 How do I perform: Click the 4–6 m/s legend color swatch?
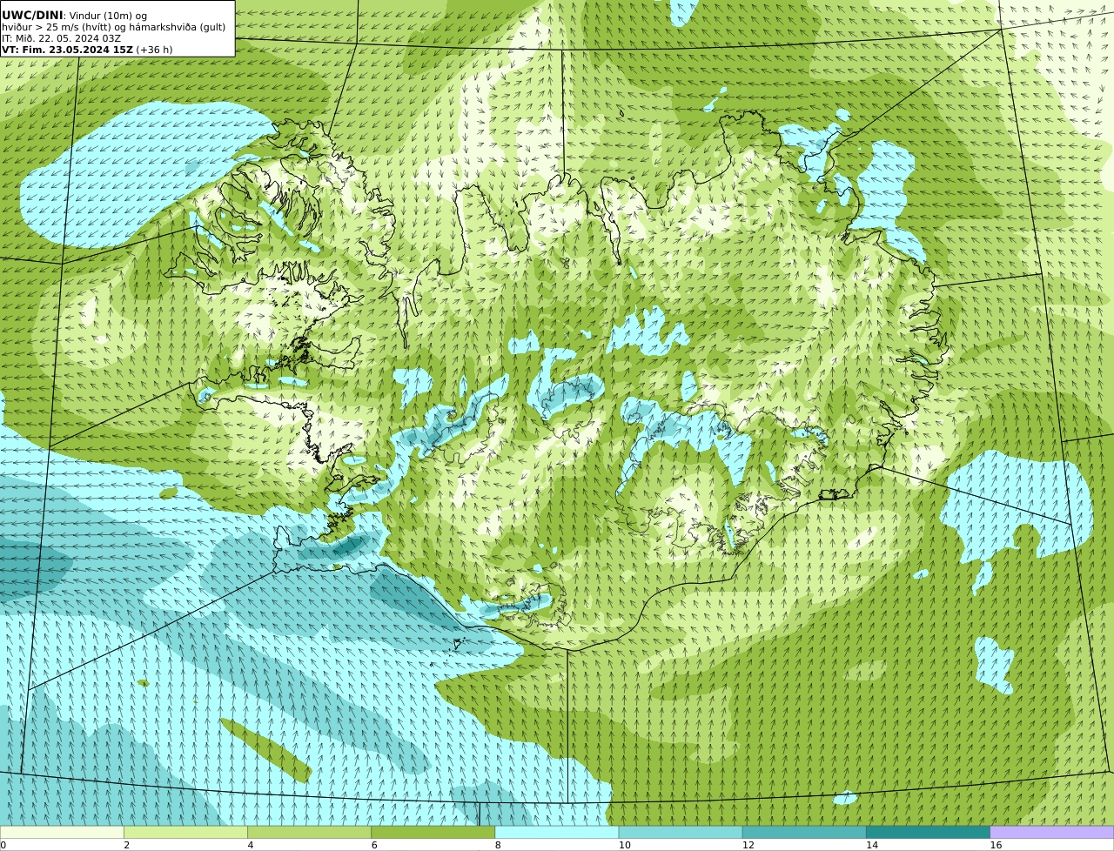[x=309, y=832]
